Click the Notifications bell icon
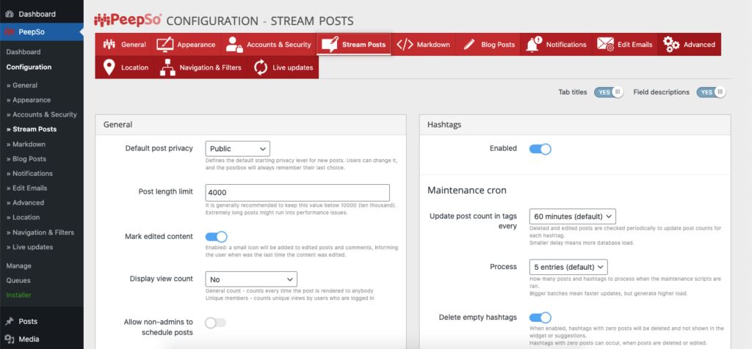The image size is (752, 349). coord(533,44)
